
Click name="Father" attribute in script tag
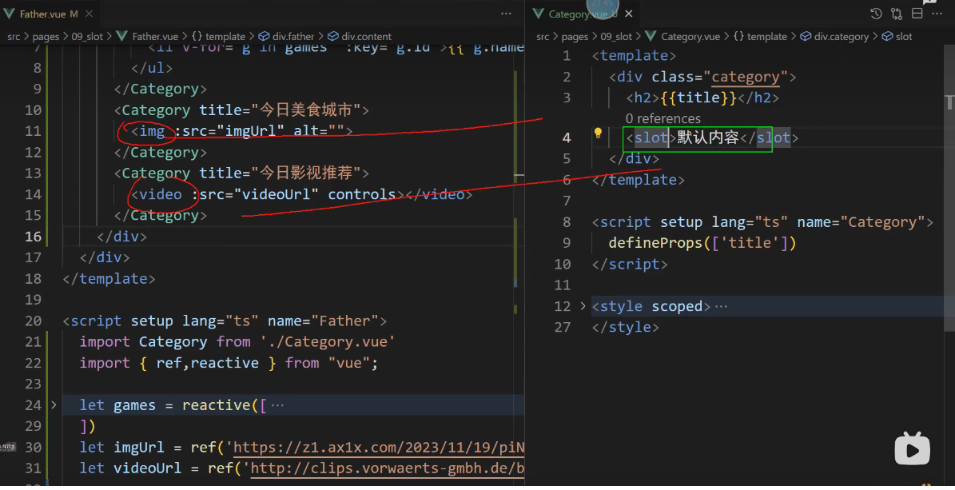(x=324, y=321)
